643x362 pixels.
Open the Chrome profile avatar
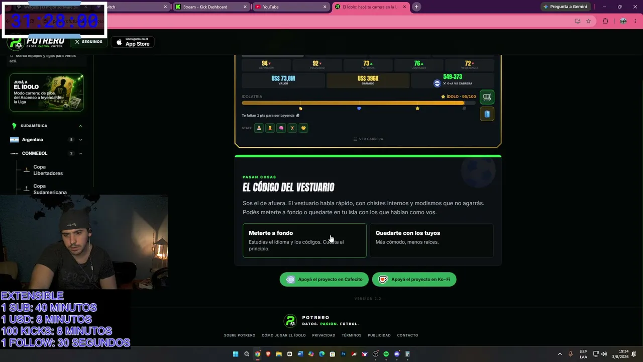coord(623,21)
